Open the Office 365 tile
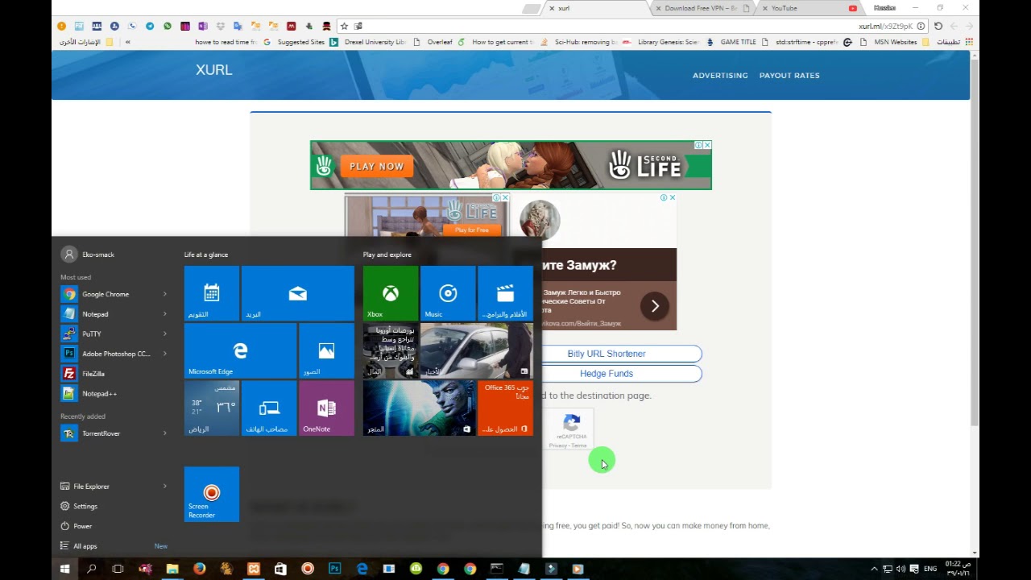The width and height of the screenshot is (1031, 580). [x=505, y=408]
